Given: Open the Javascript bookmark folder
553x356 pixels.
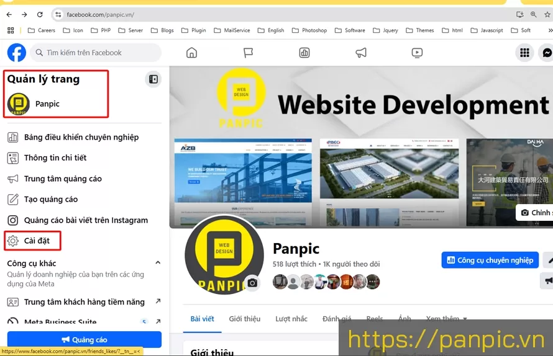Looking at the screenshot, I should [487, 30].
